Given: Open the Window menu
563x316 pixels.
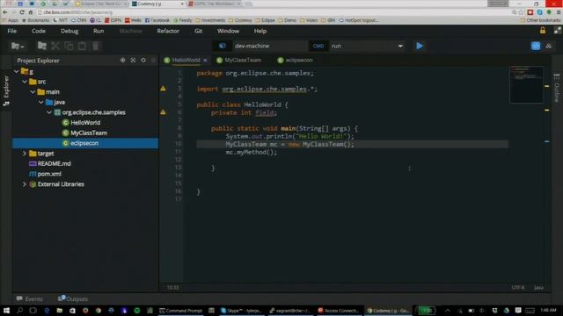Looking at the screenshot, I should [228, 31].
